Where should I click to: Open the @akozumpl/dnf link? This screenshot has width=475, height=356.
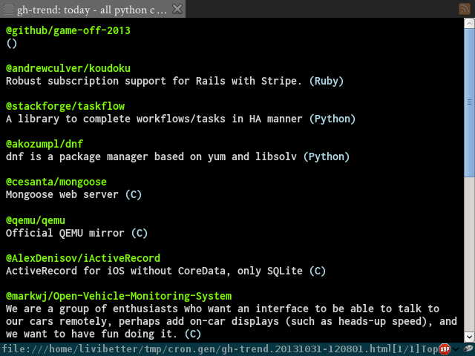point(45,144)
